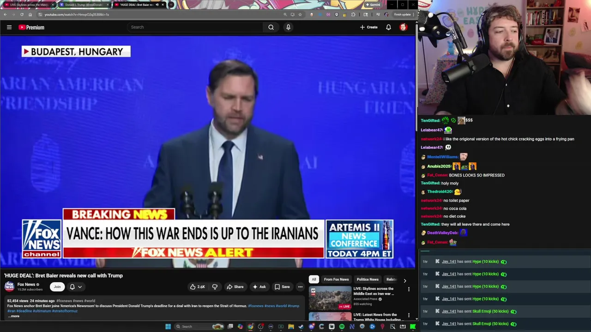Screen dimensions: 591x332
Task: Click the YouTube Premium logo
Action: pos(31,27)
